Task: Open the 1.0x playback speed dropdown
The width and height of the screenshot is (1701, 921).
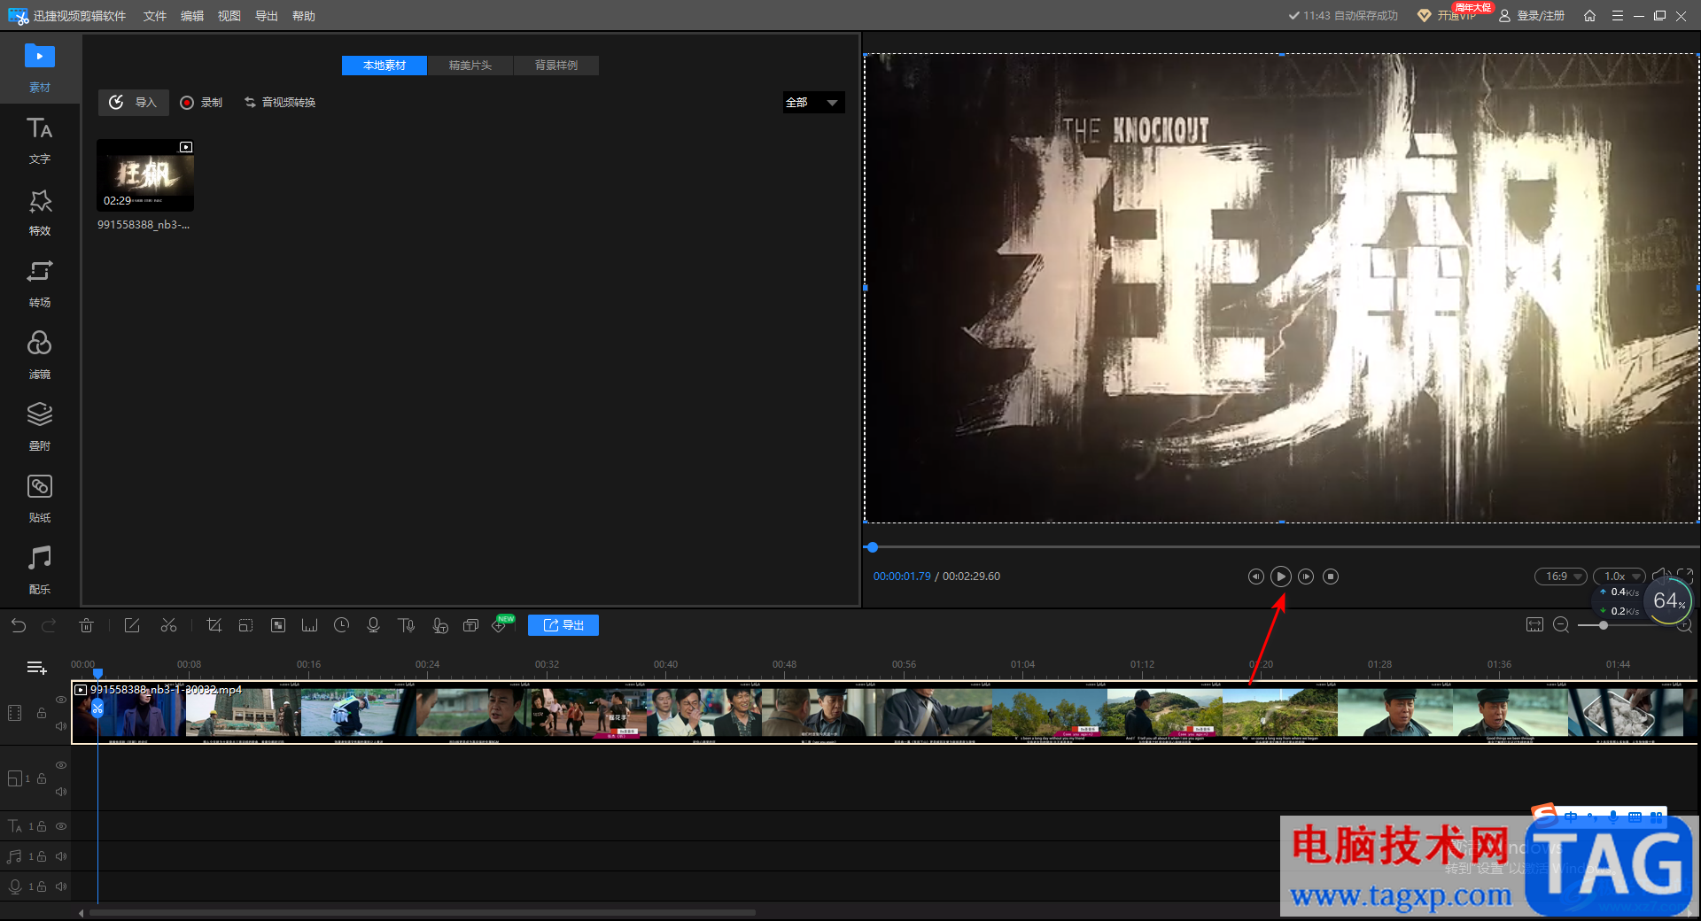Action: pyautogui.click(x=1619, y=577)
